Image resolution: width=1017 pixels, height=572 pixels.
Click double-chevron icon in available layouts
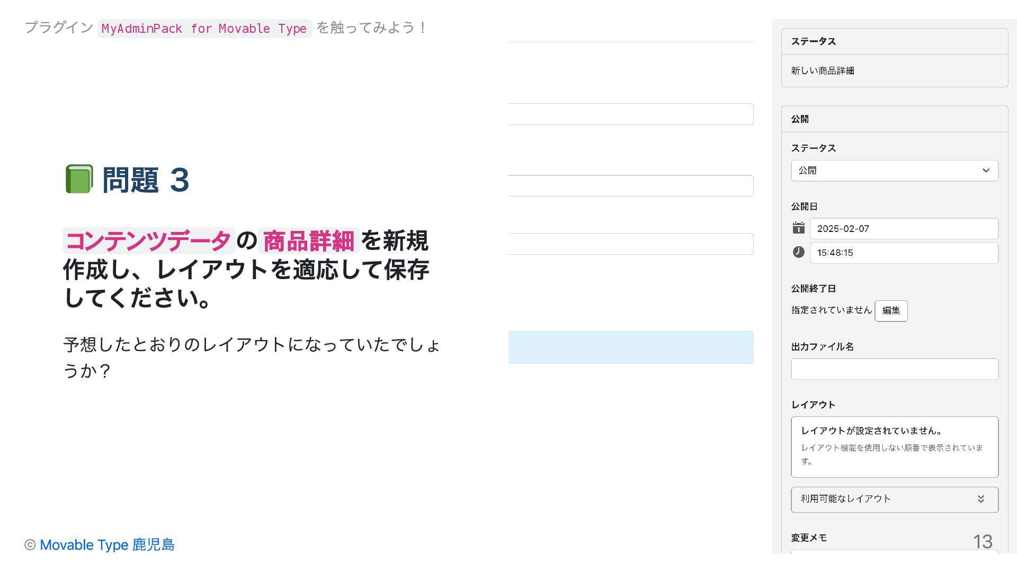point(980,499)
